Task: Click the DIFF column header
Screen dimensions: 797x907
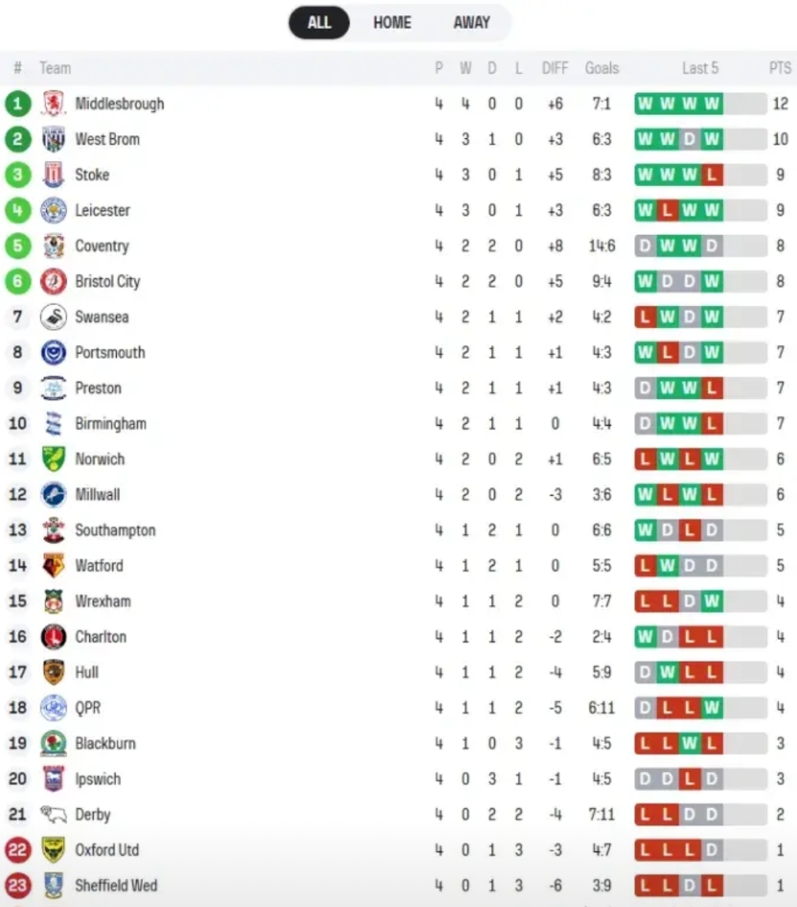Action: pyautogui.click(x=555, y=68)
